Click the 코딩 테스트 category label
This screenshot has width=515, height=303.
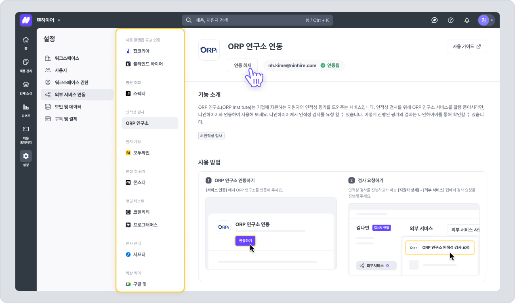click(x=135, y=201)
